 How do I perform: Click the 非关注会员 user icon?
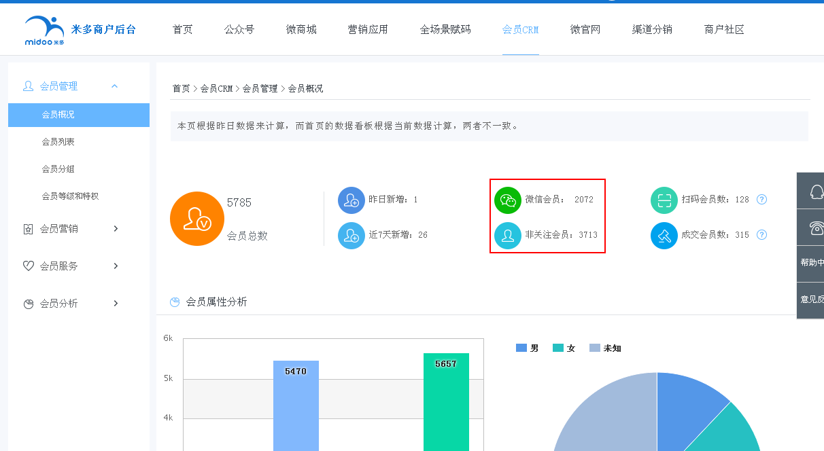click(x=508, y=236)
